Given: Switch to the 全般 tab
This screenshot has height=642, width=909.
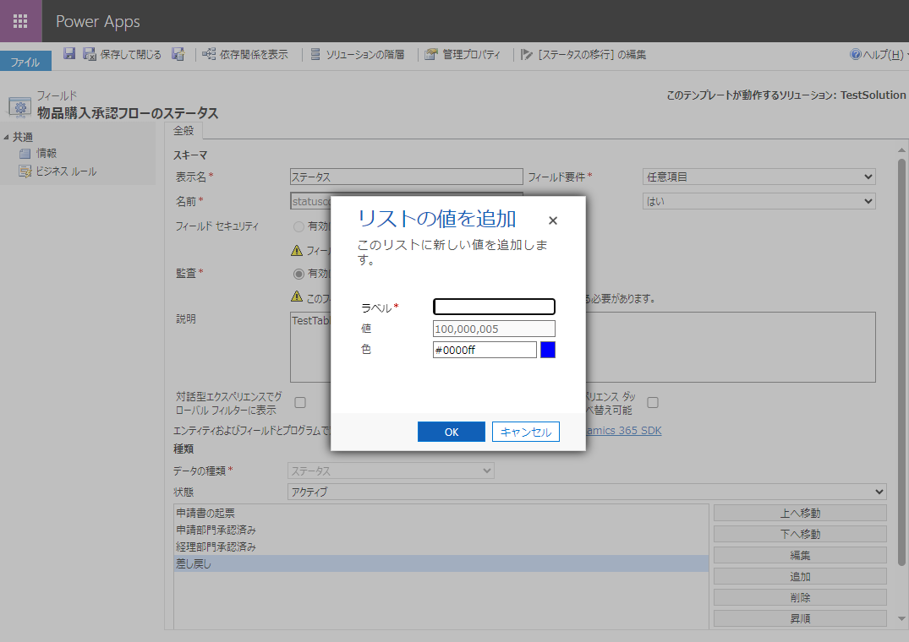Looking at the screenshot, I should coord(183,131).
